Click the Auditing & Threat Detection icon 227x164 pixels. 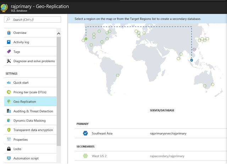9,111
